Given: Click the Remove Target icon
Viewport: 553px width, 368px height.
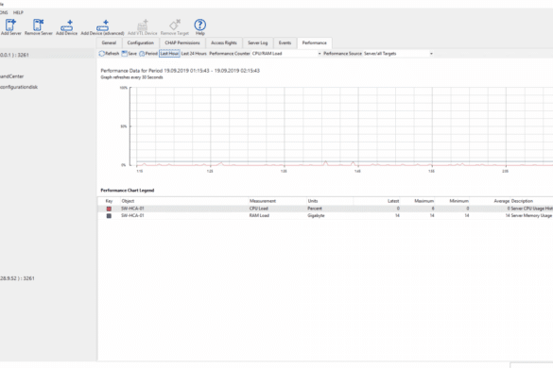Looking at the screenshot, I should coord(175,27).
